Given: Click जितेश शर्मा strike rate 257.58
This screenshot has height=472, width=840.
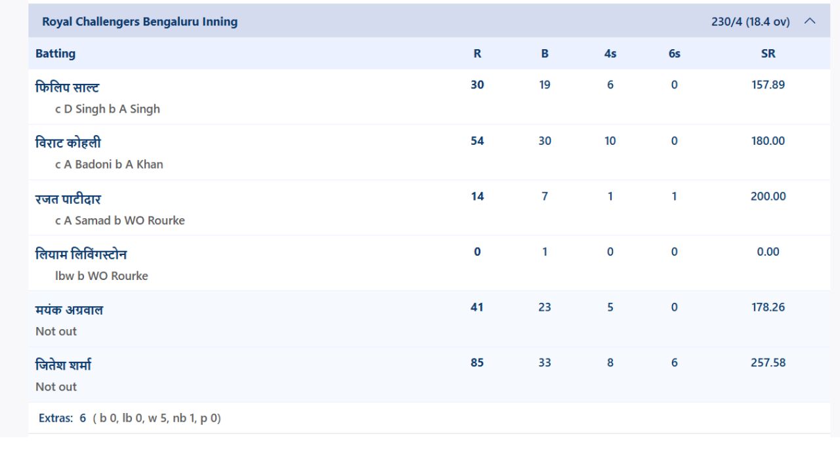Looking at the screenshot, I should 768,363.
